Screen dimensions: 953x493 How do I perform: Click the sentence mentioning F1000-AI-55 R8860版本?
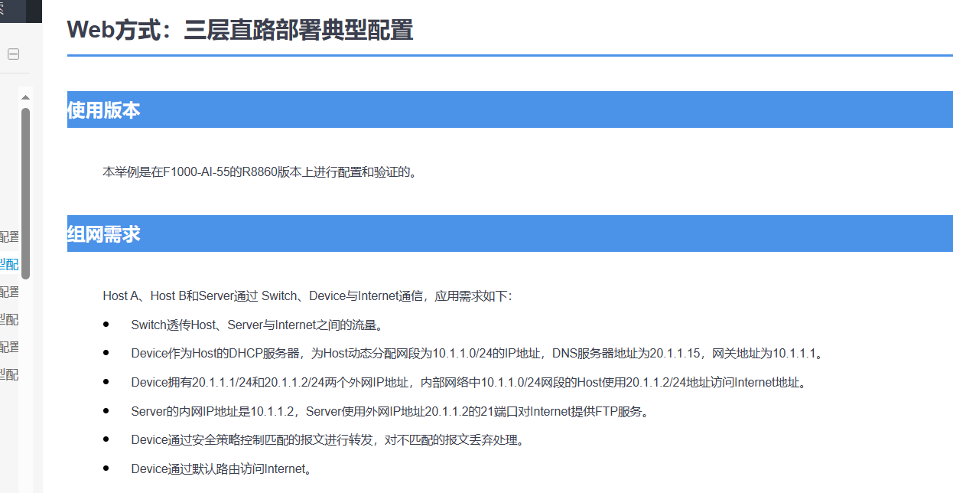(262, 172)
